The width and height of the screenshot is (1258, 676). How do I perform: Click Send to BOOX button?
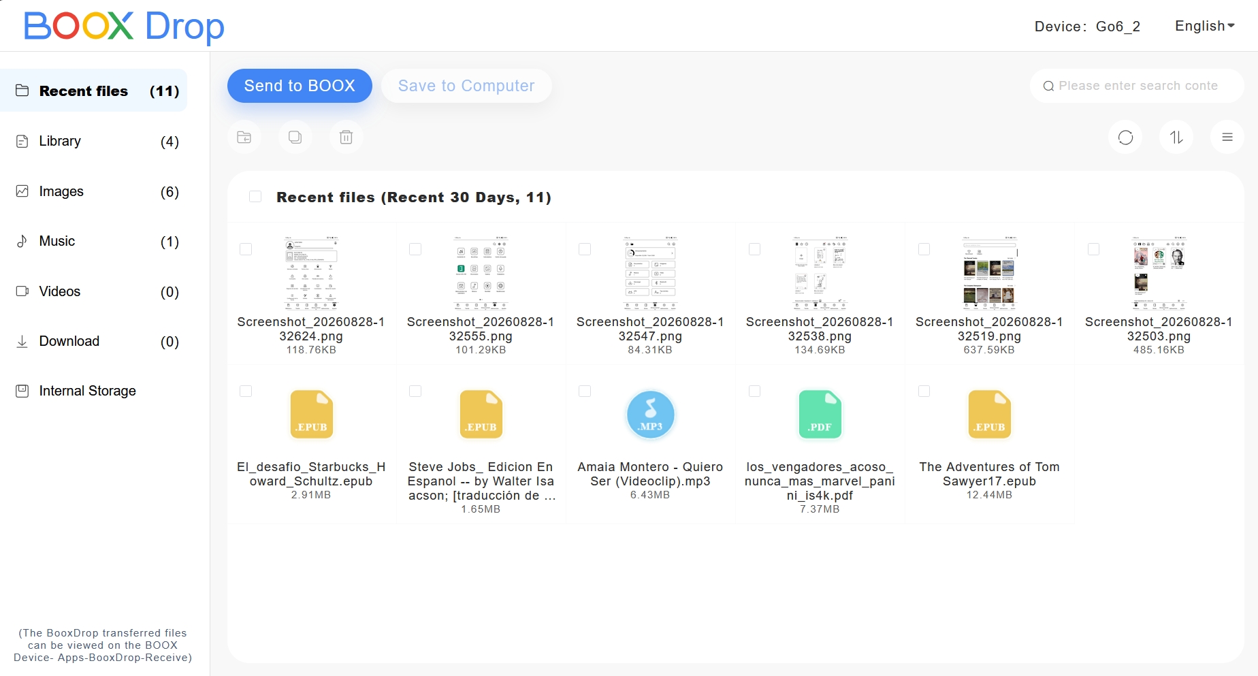click(300, 86)
